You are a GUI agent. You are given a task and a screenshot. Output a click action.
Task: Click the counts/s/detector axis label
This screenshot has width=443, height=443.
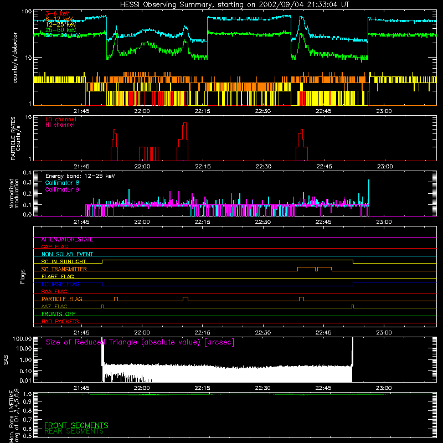(x=15, y=58)
